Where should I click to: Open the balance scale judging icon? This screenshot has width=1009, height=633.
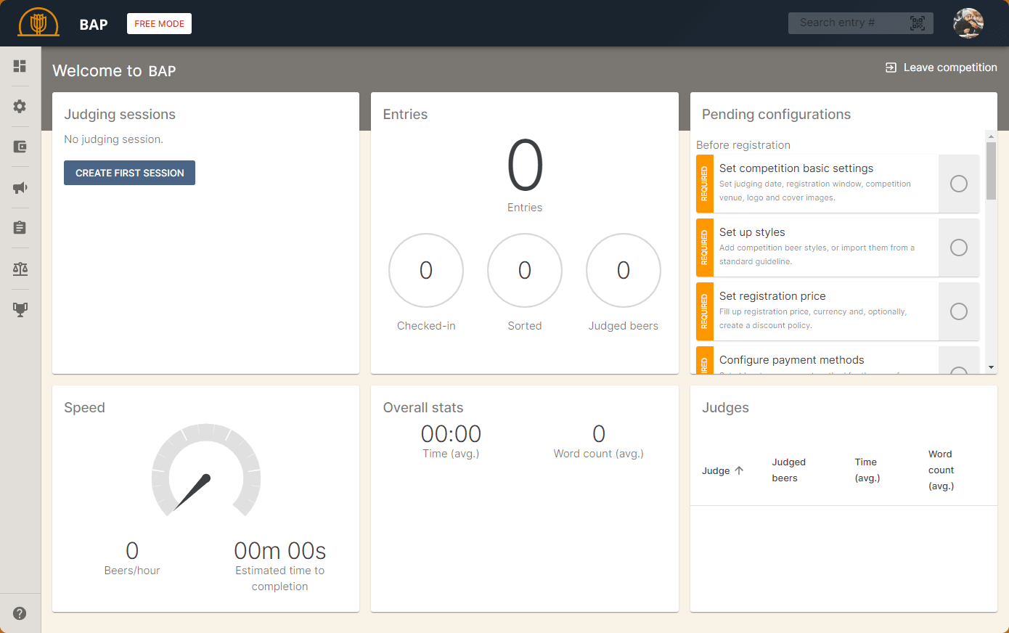[x=20, y=269]
